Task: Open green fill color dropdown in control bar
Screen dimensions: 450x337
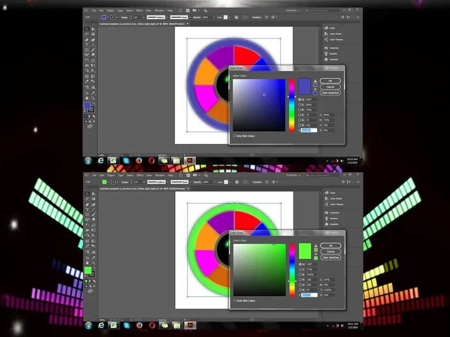Action: click(x=108, y=182)
